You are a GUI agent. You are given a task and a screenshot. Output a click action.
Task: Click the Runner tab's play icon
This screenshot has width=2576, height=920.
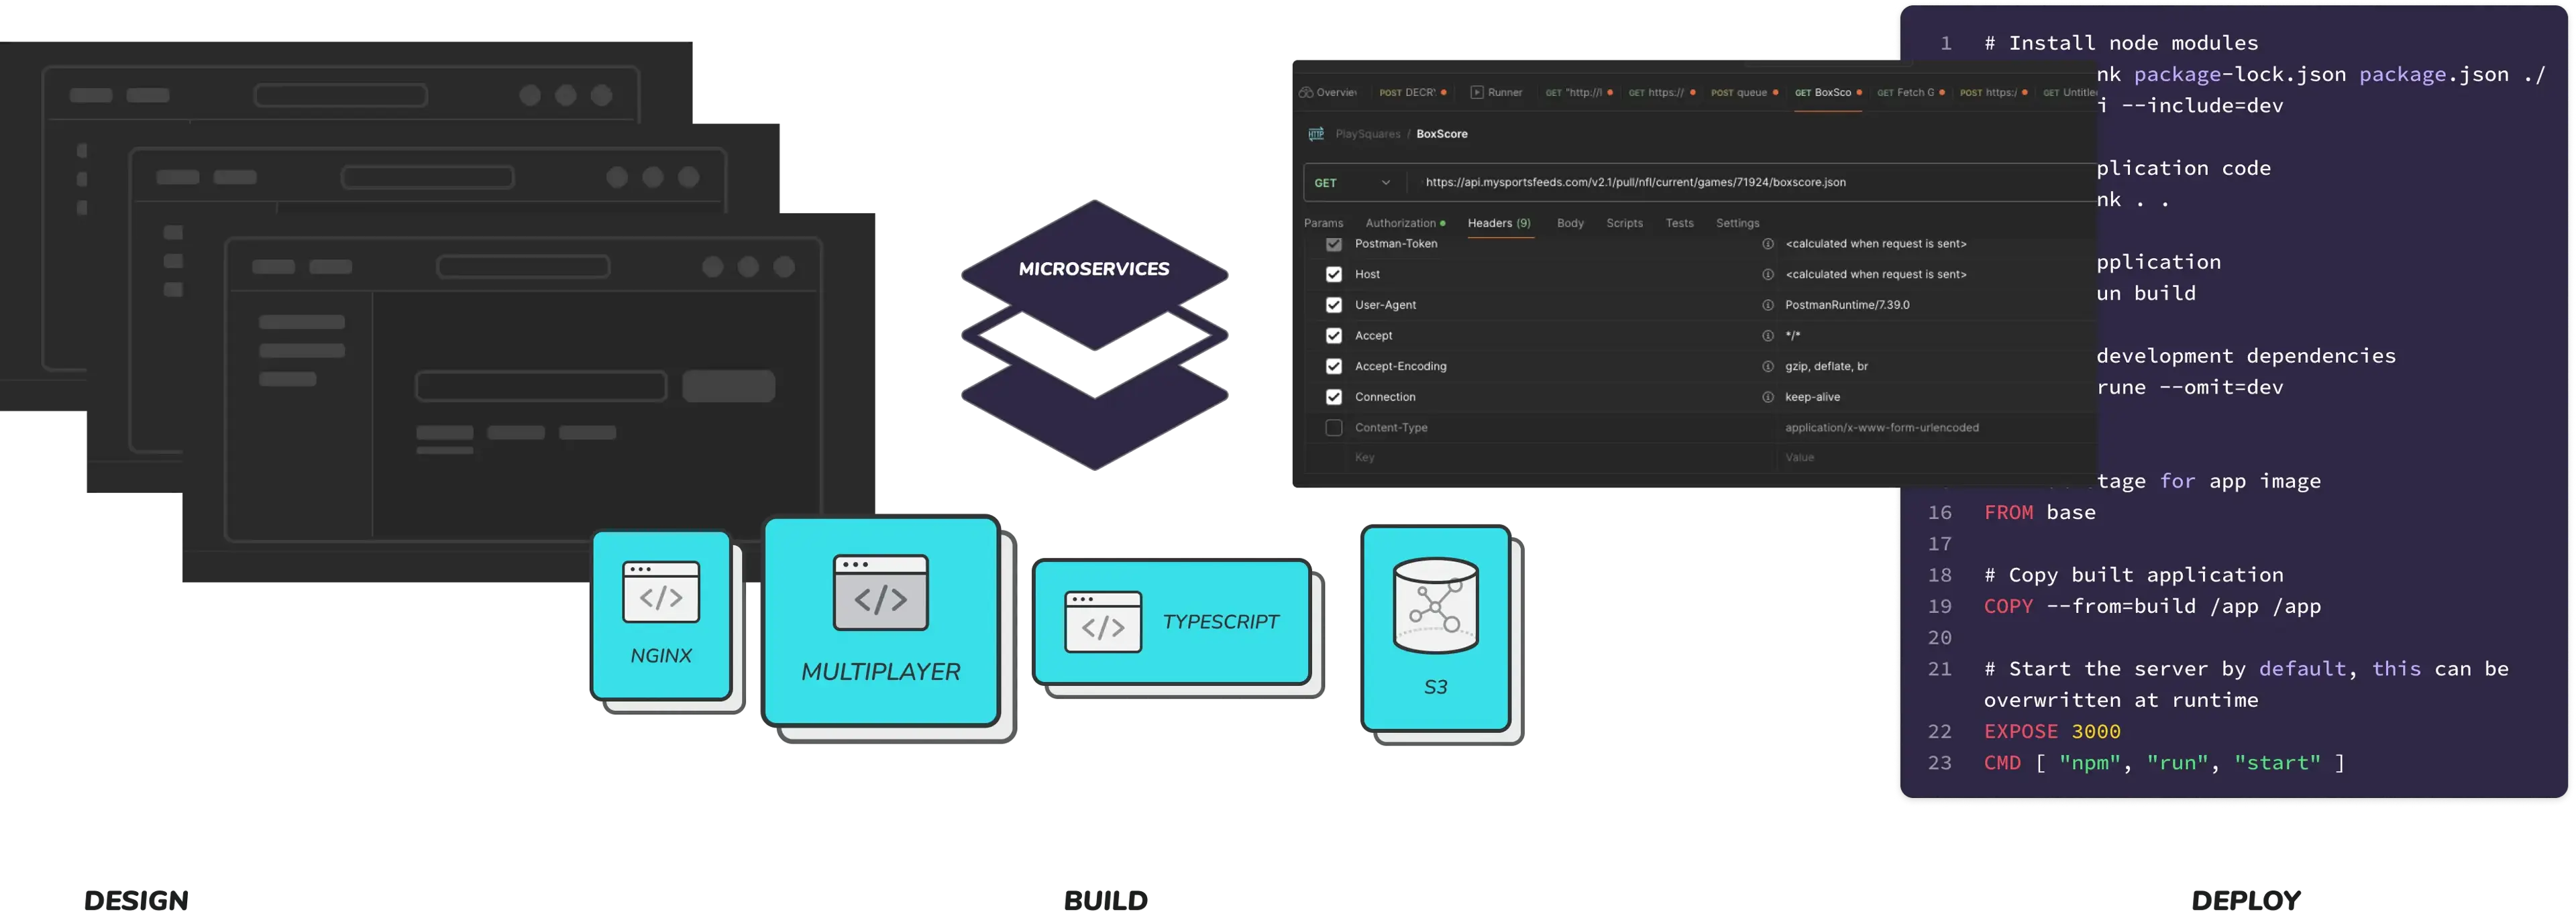(x=1477, y=92)
